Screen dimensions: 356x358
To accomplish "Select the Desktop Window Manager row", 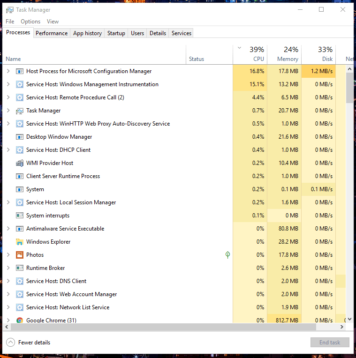I will [x=59, y=137].
